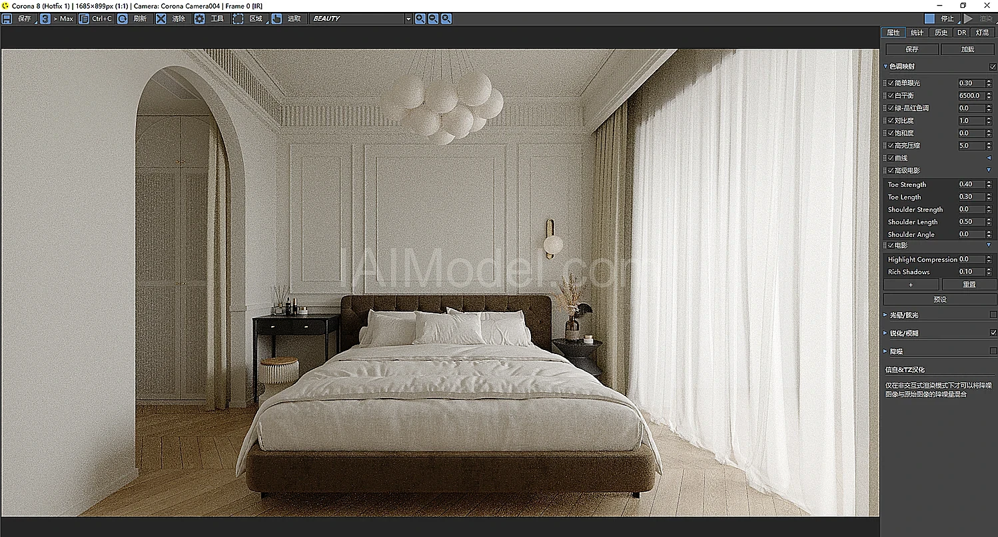This screenshot has height=537, width=998.
Task: Click the 加载 load button
Action: click(x=967, y=49)
